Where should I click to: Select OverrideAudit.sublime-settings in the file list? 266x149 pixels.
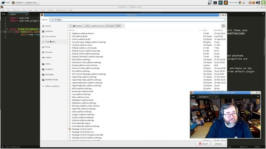tap(86, 126)
